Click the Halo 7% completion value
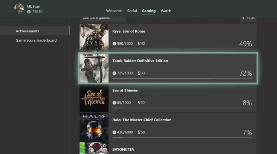Screen dimensions: 277x154 pyautogui.click(x=247, y=132)
